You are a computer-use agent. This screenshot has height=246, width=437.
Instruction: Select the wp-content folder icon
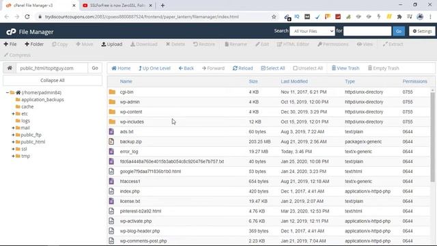tap(112, 112)
